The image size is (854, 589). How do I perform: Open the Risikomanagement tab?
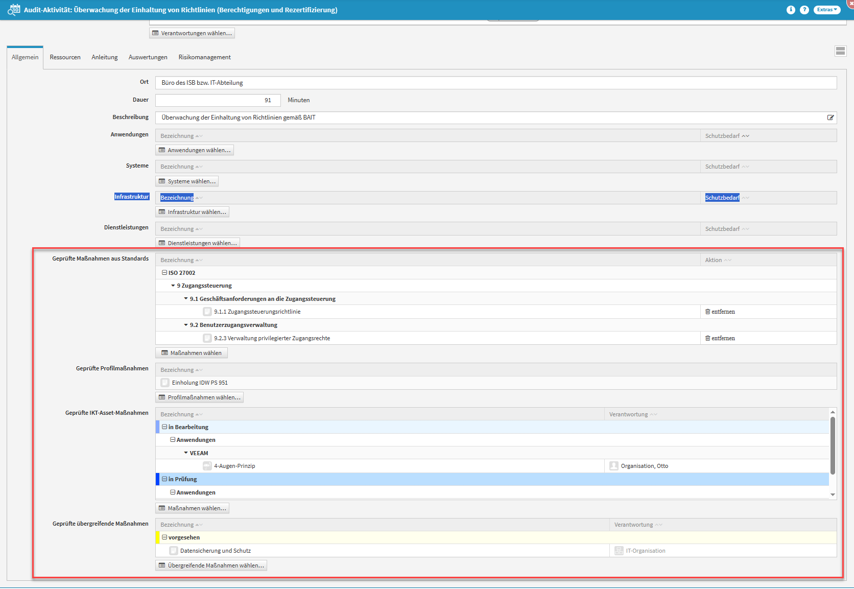[204, 57]
